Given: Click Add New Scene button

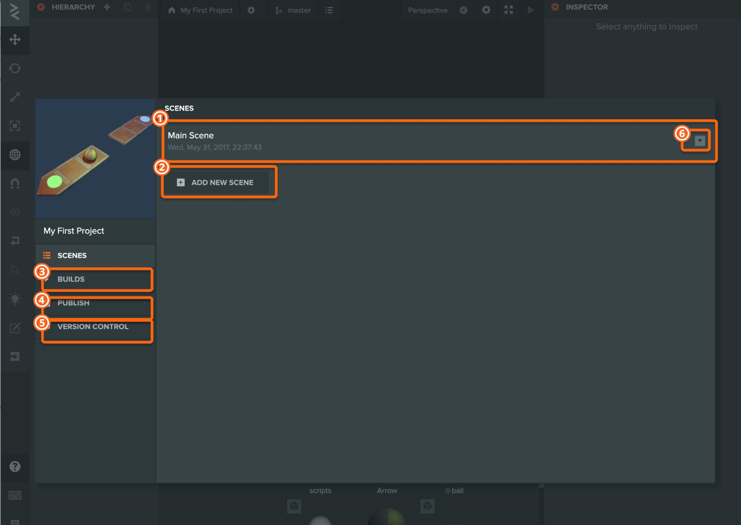Looking at the screenshot, I should (216, 182).
